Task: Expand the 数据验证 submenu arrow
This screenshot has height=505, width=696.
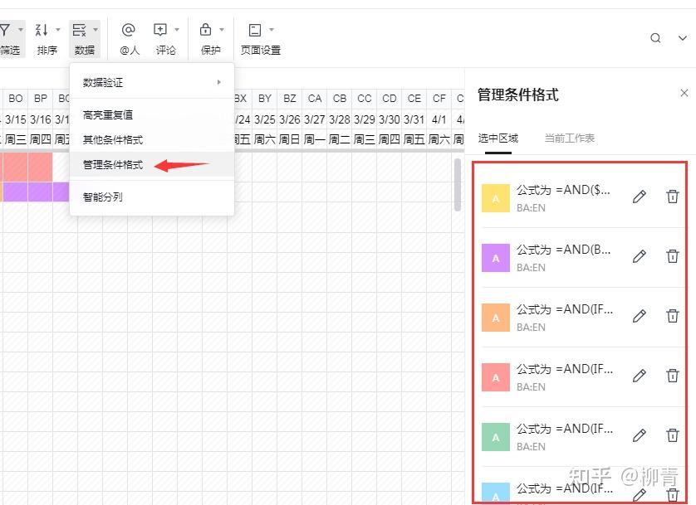Action: [218, 82]
